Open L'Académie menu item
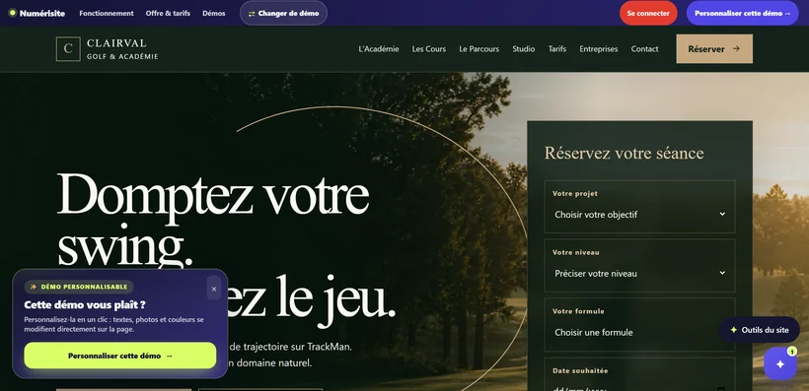 pos(379,49)
